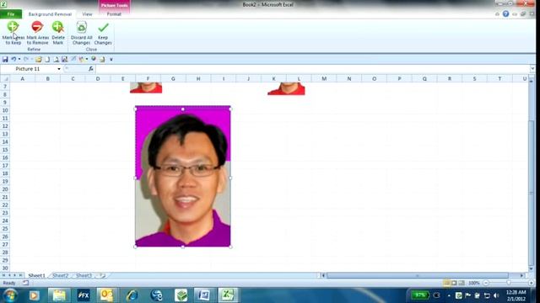Open Windows Start button

10,295
